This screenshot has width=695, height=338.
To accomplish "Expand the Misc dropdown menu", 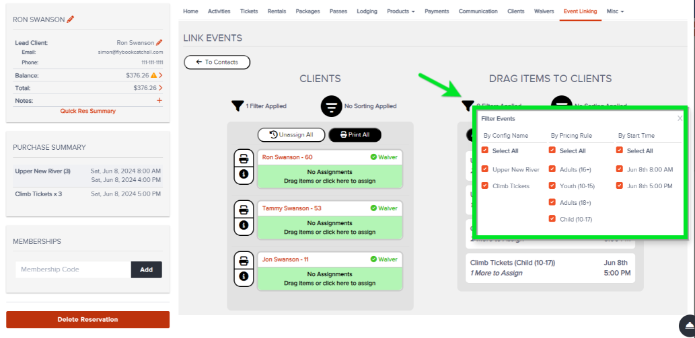I will 615,11.
